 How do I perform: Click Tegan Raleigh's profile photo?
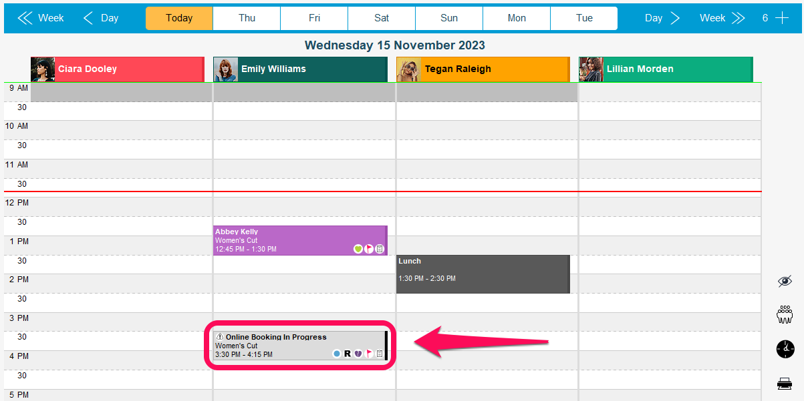[x=408, y=69]
